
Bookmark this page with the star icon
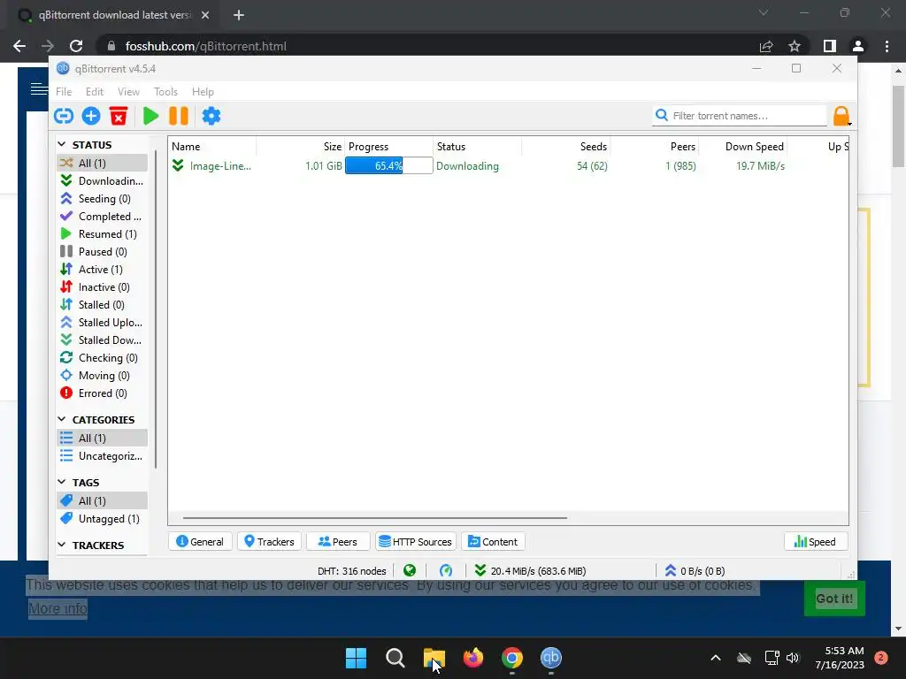[x=795, y=46]
